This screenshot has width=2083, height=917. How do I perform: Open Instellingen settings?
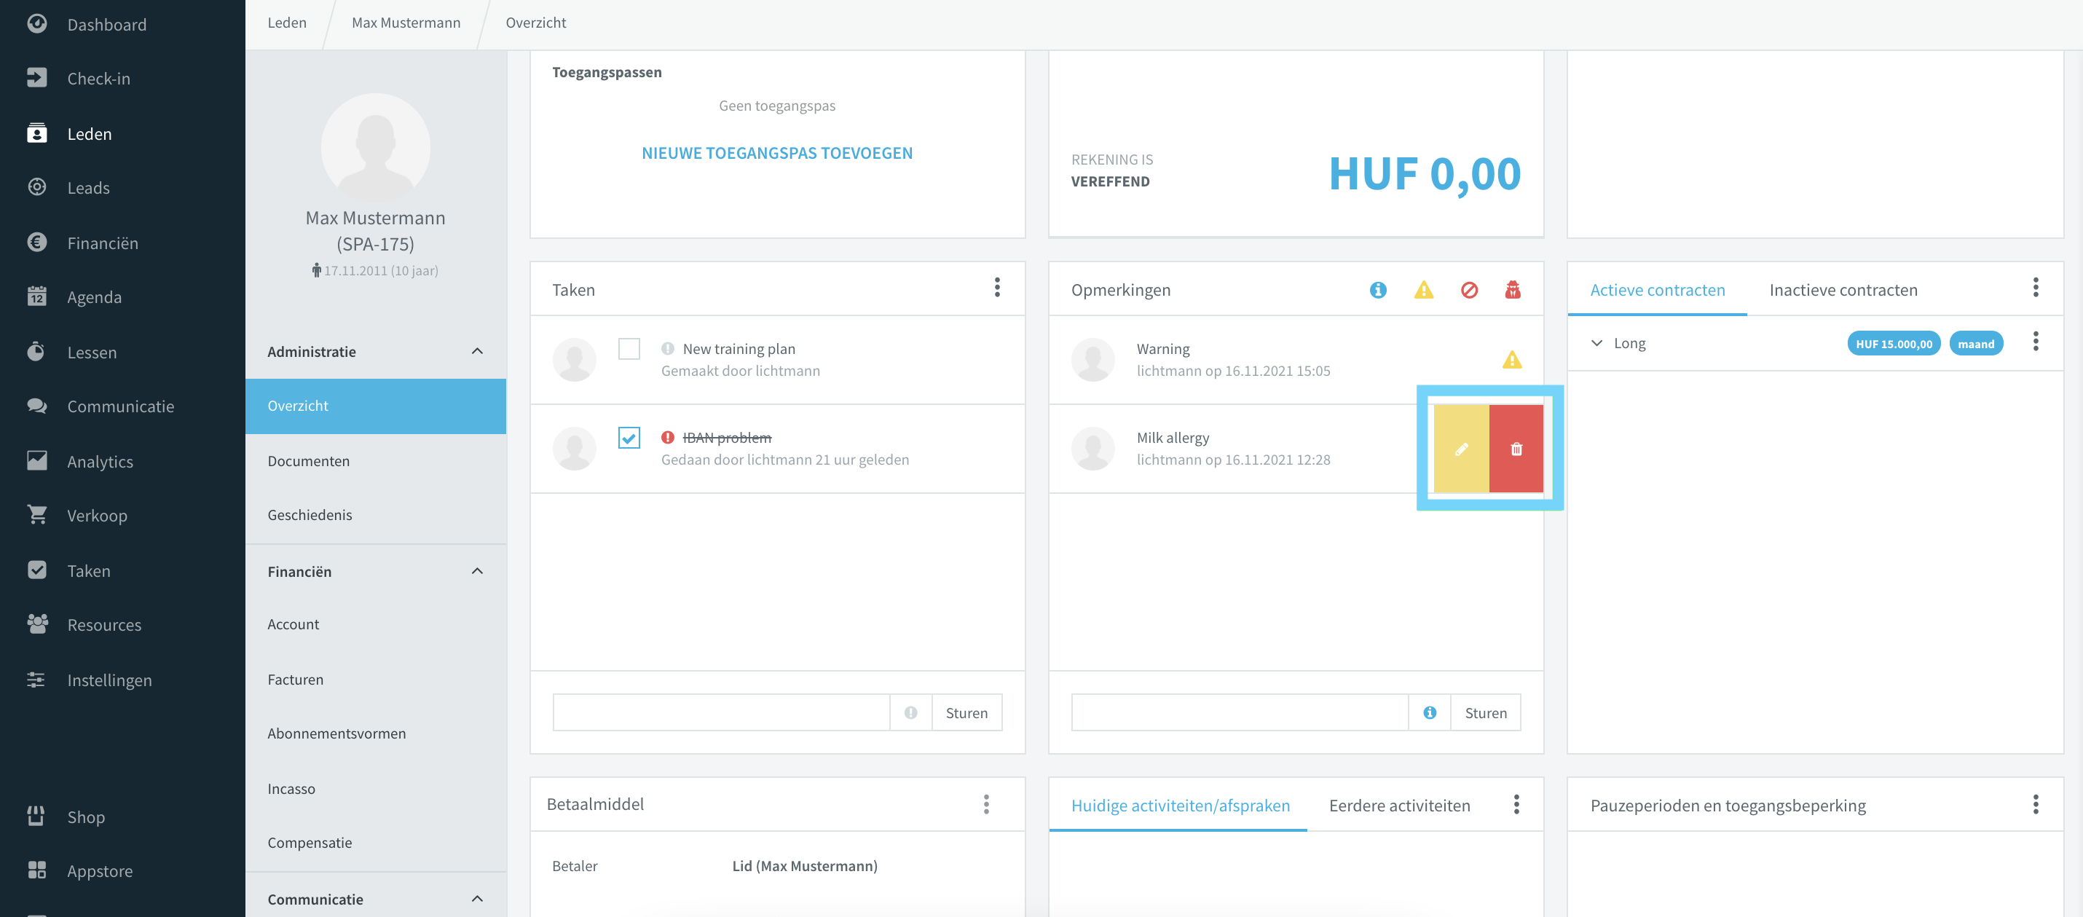coord(109,680)
